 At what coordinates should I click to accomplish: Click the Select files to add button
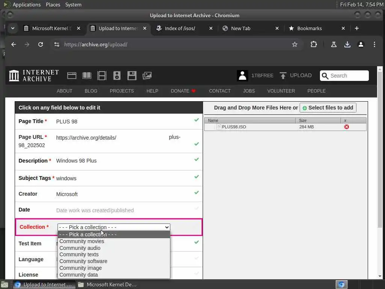click(328, 108)
